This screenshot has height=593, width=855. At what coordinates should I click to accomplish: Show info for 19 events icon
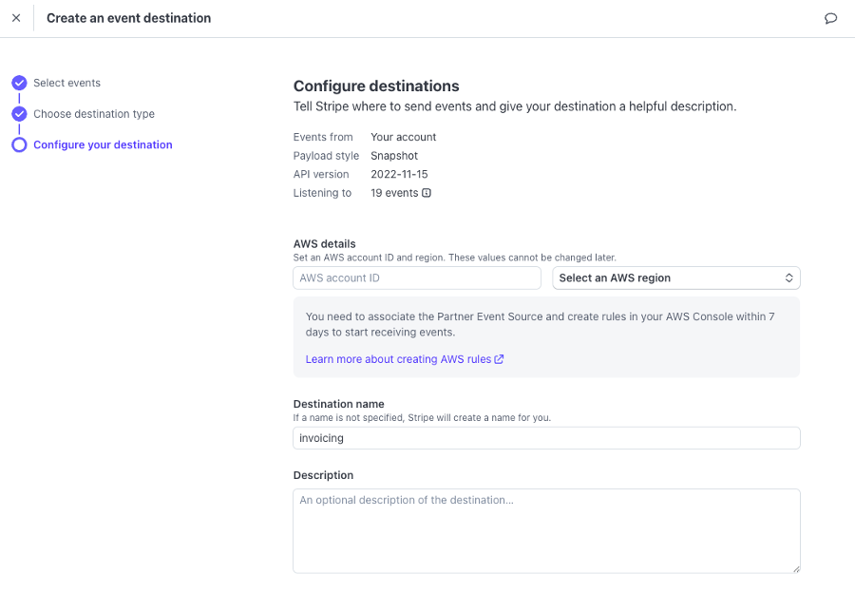(x=427, y=193)
